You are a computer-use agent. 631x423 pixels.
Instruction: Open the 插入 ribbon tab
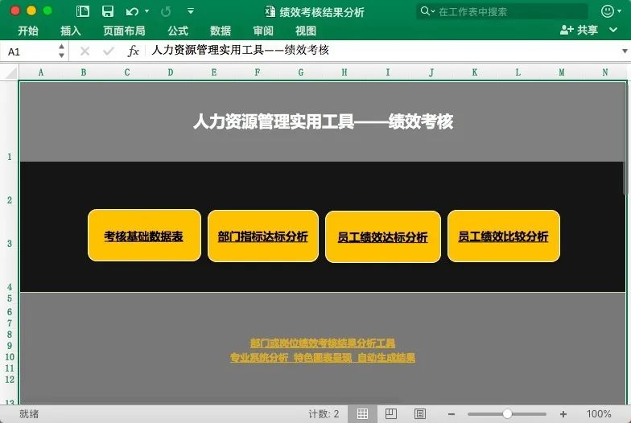(x=71, y=31)
